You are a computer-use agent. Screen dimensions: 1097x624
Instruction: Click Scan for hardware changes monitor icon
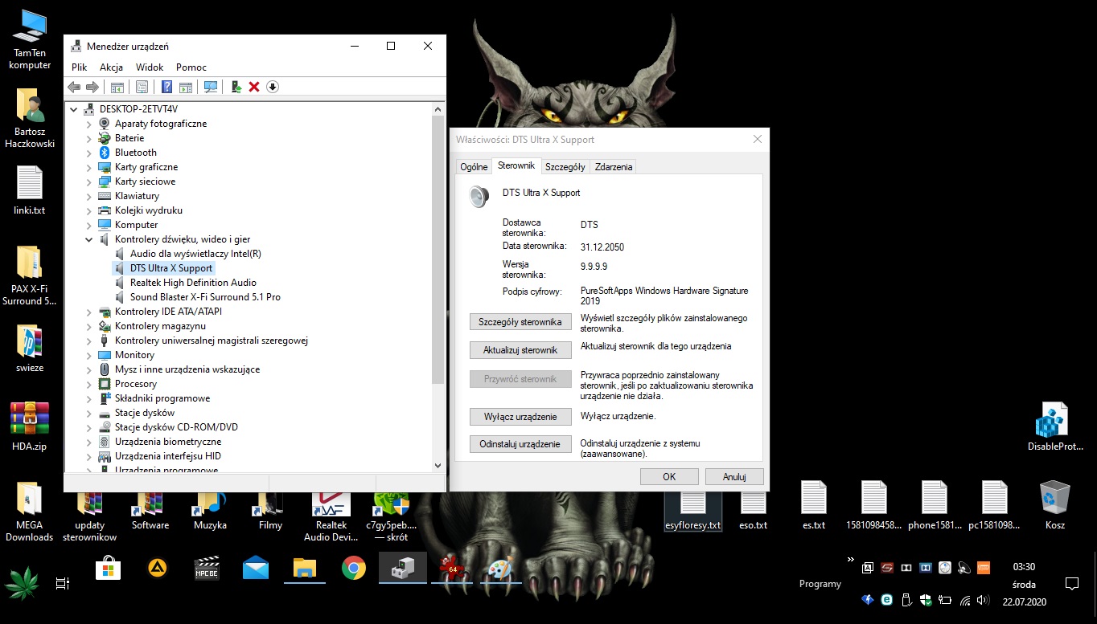[x=211, y=87]
